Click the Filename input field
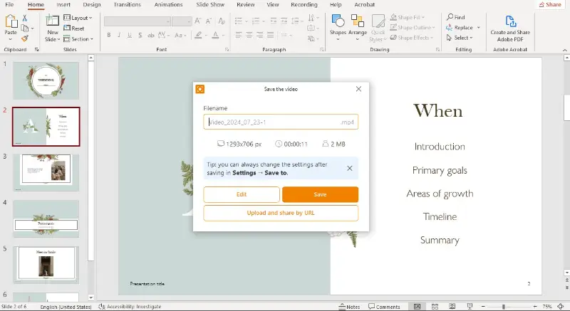This screenshot has width=570, height=311. point(281,122)
